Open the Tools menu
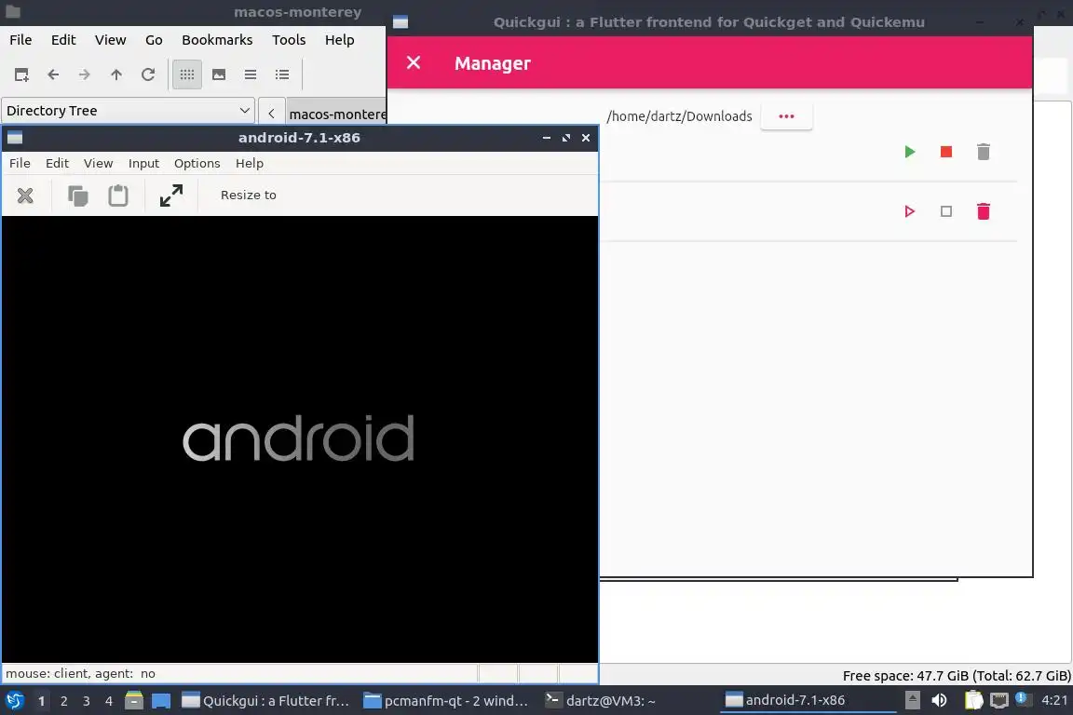The width and height of the screenshot is (1073, 715). point(289,40)
